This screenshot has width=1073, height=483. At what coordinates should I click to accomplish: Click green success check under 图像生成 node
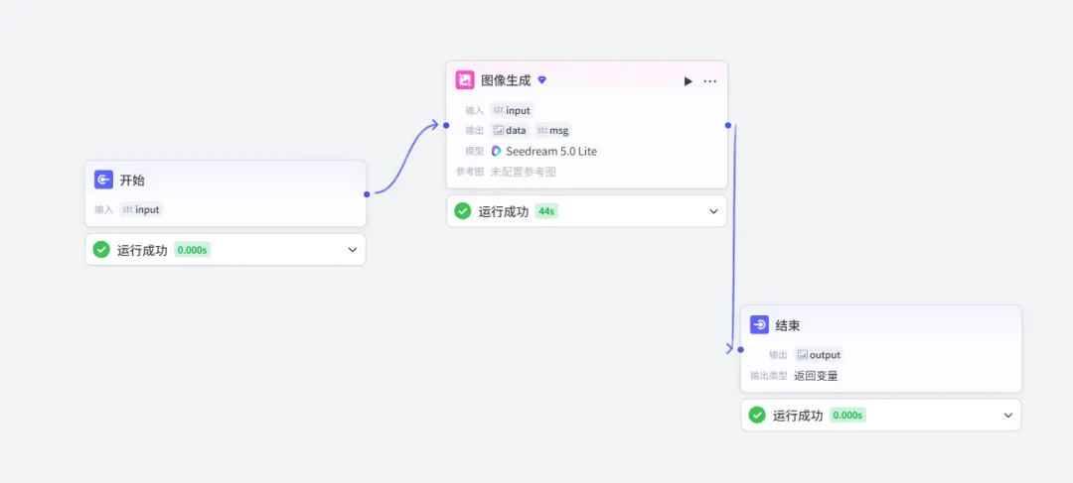click(x=463, y=211)
